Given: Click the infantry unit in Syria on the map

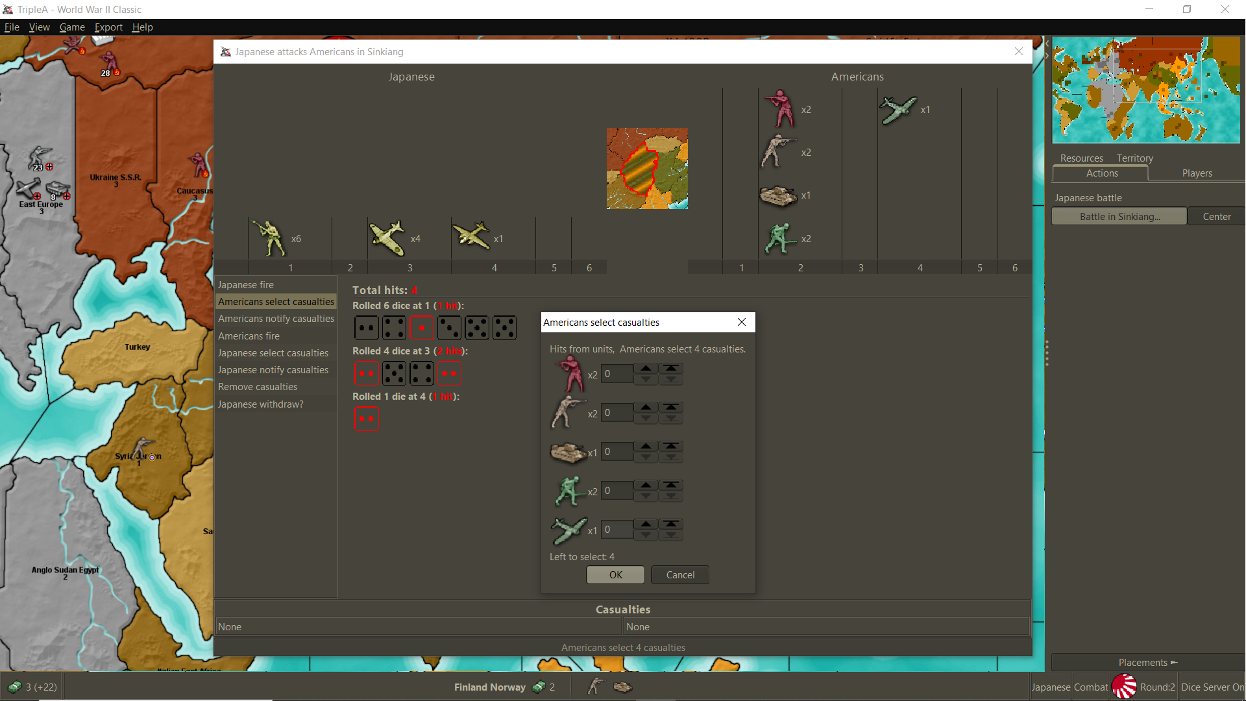Looking at the screenshot, I should point(142,449).
